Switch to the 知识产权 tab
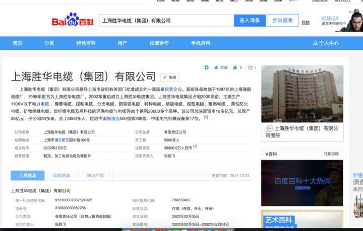The height and width of the screenshot is (231, 363). [95, 176]
